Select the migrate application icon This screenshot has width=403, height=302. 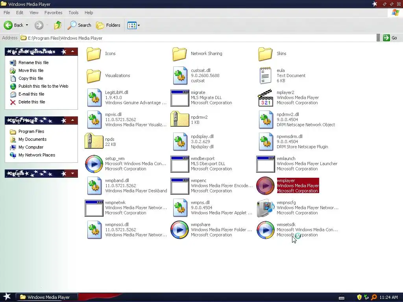179,98
